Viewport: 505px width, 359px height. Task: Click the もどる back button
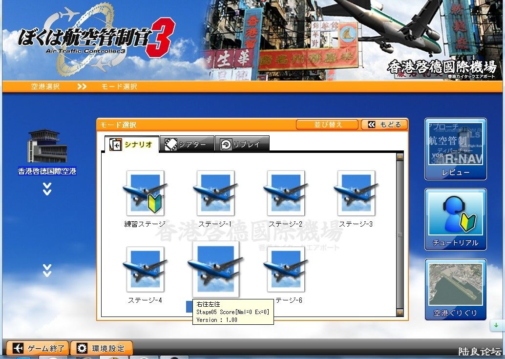coord(384,125)
